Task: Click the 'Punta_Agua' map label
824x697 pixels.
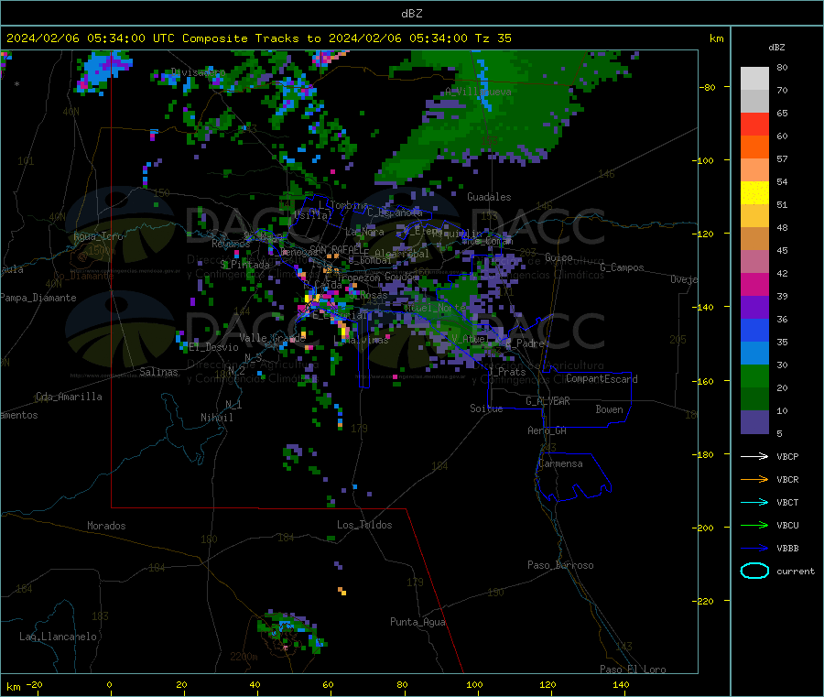Action: [417, 622]
